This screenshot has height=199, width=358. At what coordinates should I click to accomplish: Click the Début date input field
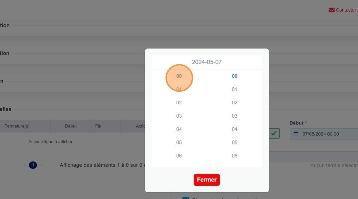(324, 134)
